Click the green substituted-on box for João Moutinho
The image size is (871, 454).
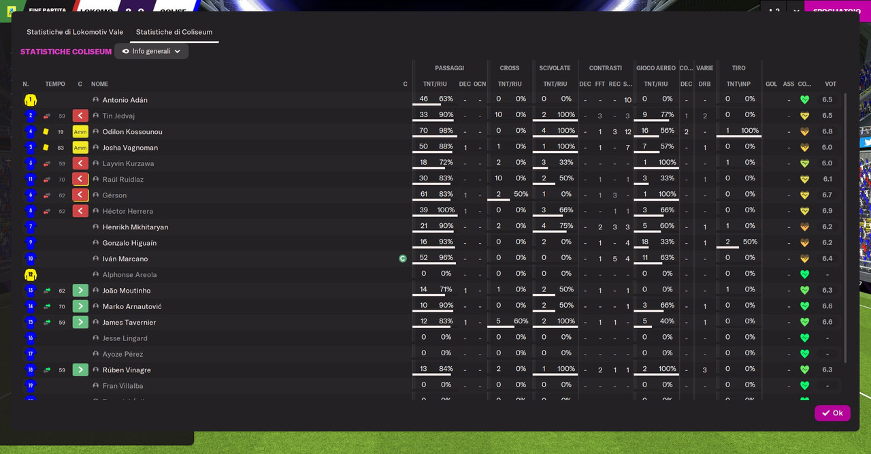80,291
